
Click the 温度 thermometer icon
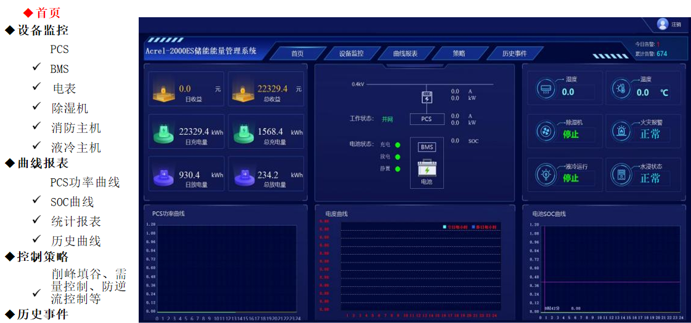click(x=621, y=89)
